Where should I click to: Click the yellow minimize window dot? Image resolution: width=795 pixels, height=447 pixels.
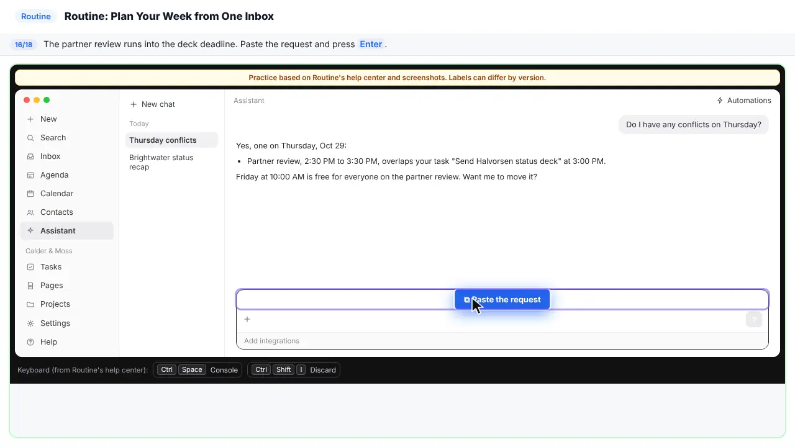(37, 100)
